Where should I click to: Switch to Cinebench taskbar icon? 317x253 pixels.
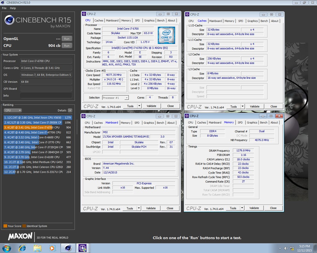[68, 248]
